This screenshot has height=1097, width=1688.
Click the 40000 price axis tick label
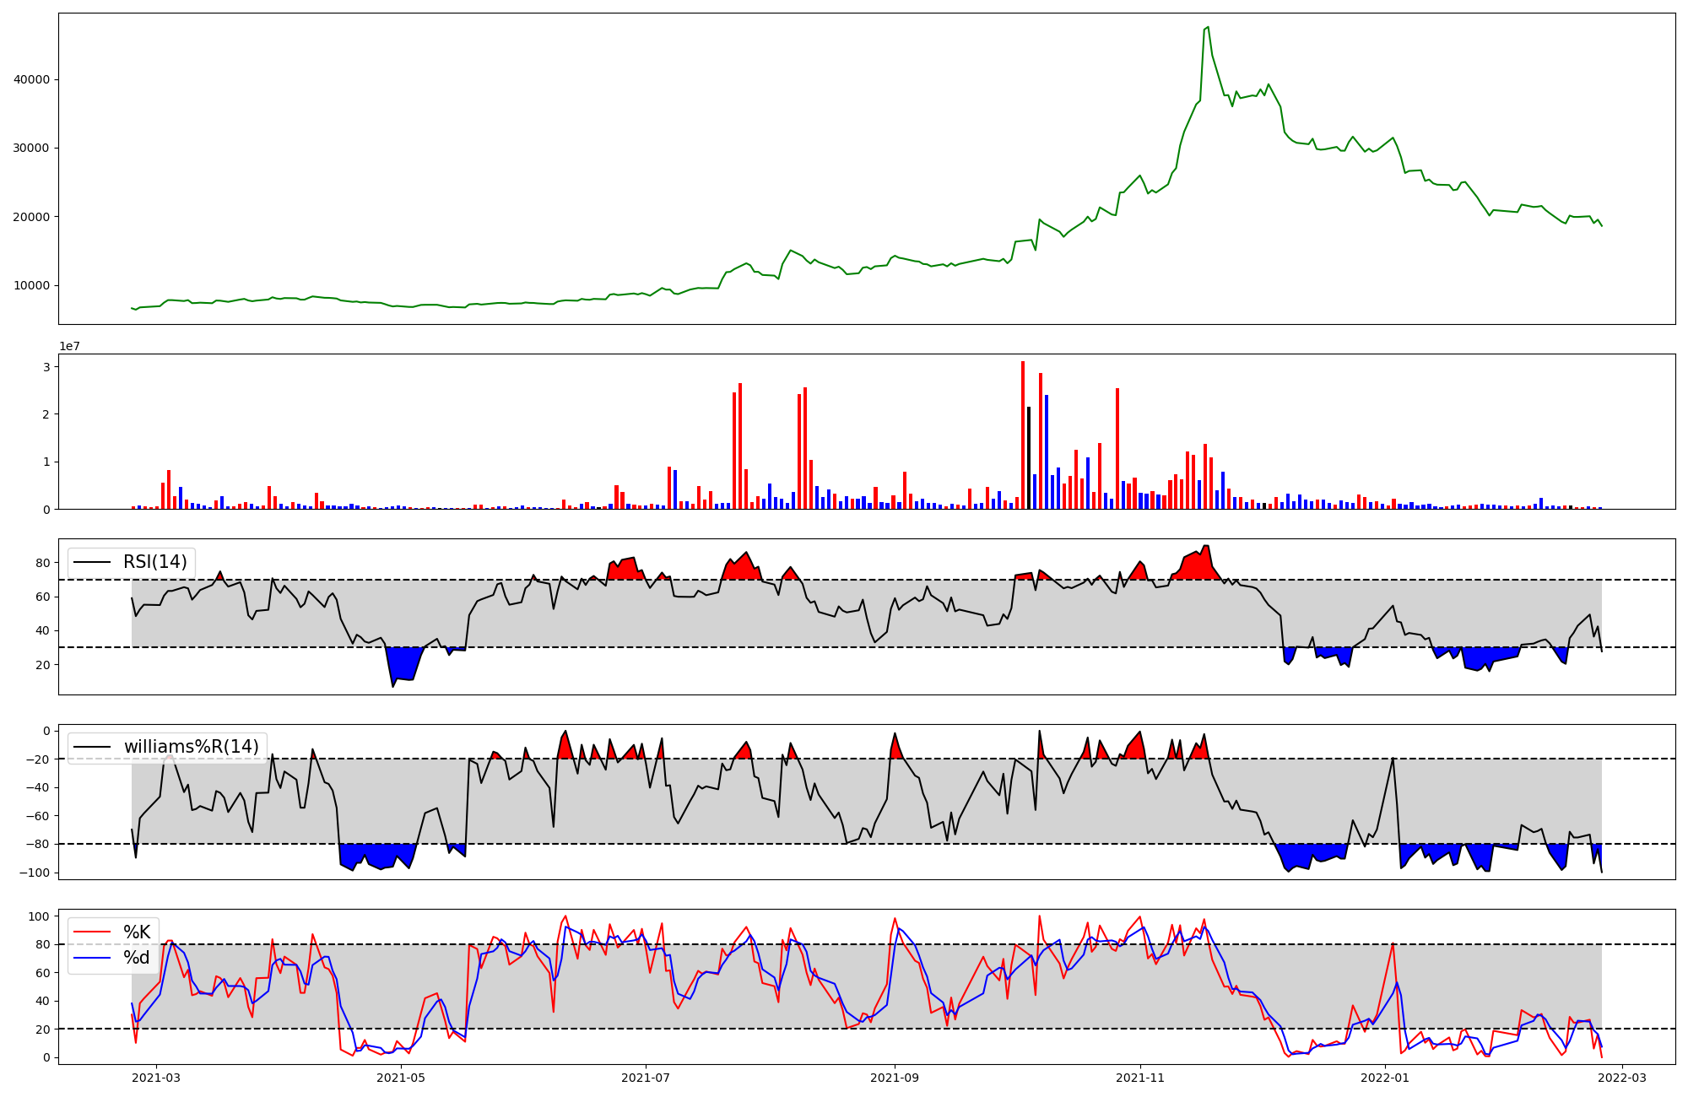tap(31, 79)
